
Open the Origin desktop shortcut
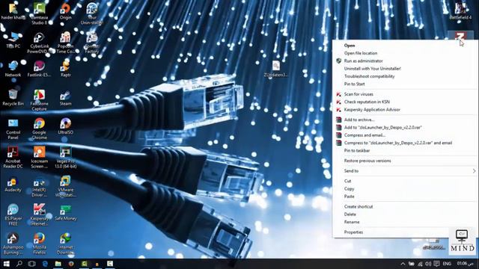pos(65,11)
